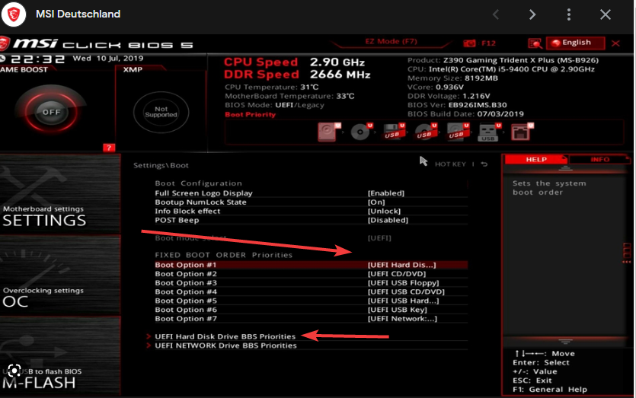636x398 pixels.
Task: Change Boot mode select [UEFI] value
Action: tap(379, 238)
